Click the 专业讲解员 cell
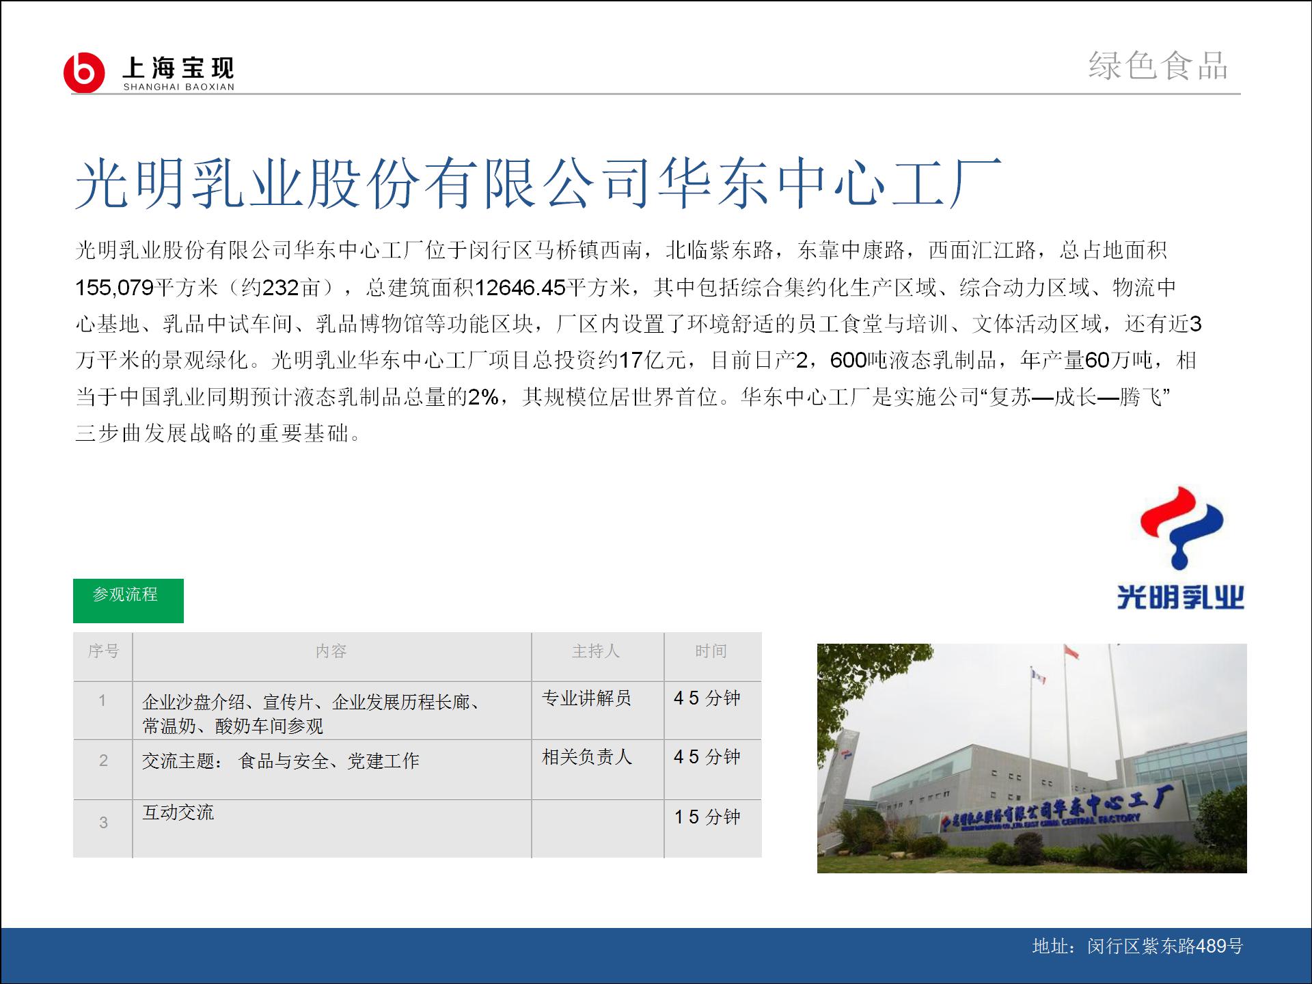This screenshot has width=1312, height=984. click(x=597, y=710)
